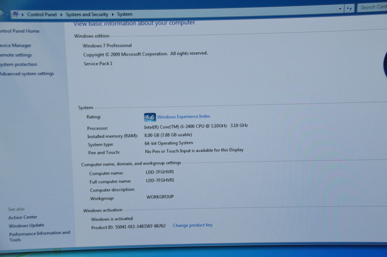
Task: Go to Control Panel breadcrumb
Action: (42, 15)
